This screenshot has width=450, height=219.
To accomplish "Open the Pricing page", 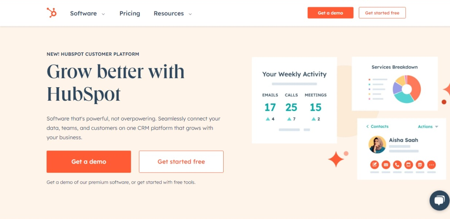I will [129, 14].
